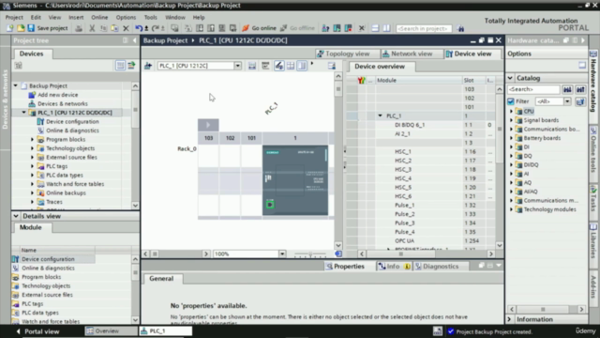Click the Save project button
The height and width of the screenshot is (338, 600).
coord(48,28)
